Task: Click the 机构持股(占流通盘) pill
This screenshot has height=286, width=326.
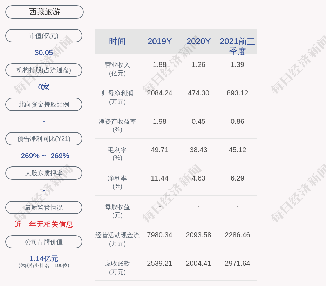Action: [x=44, y=70]
